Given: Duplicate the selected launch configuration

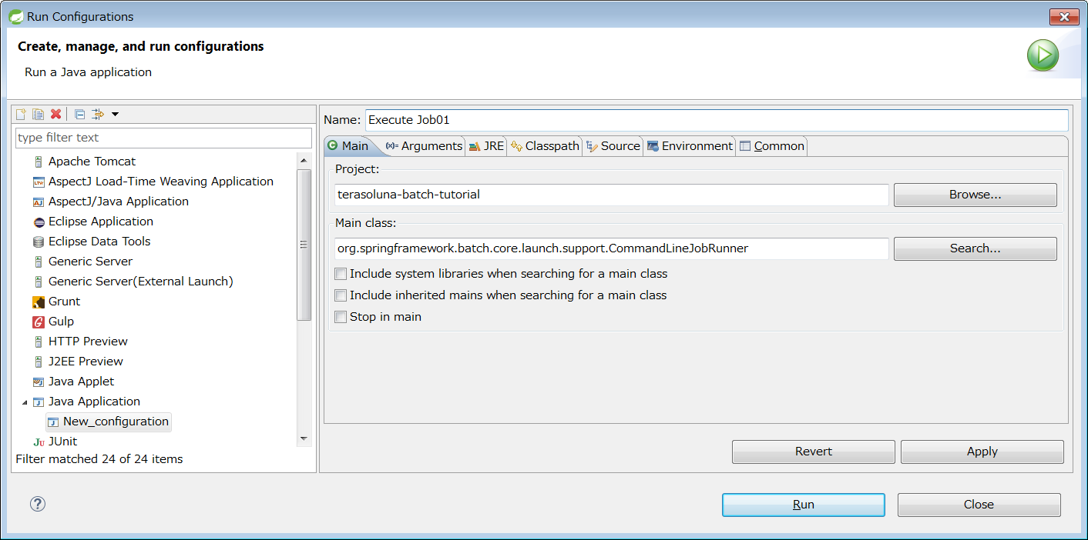Looking at the screenshot, I should click(38, 114).
